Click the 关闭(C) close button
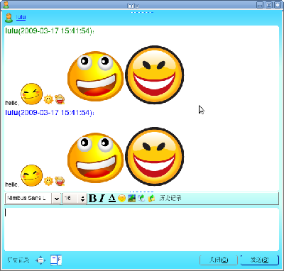This screenshot has height=271, width=284. pyautogui.click(x=219, y=260)
